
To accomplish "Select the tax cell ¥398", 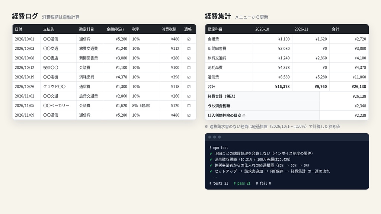I will (170, 77).
